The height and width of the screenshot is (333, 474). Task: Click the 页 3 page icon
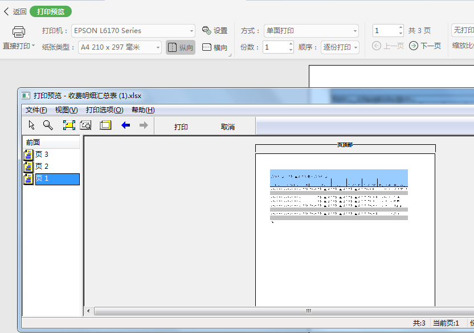coord(28,155)
